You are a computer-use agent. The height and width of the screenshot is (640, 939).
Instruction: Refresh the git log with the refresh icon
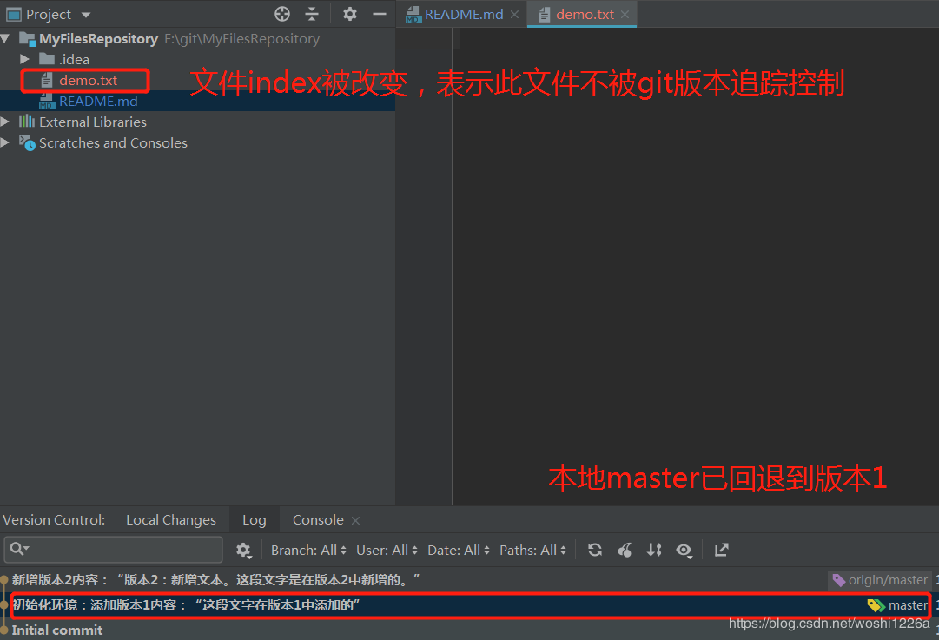pos(595,550)
